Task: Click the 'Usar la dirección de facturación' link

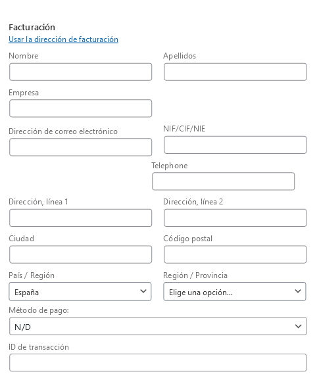Action: 63,39
